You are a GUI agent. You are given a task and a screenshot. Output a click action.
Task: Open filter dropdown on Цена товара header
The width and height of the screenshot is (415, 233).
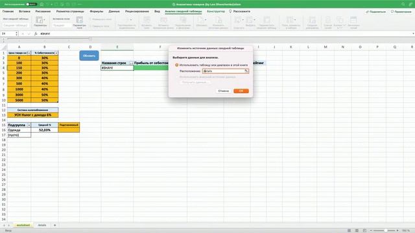tap(29, 53)
